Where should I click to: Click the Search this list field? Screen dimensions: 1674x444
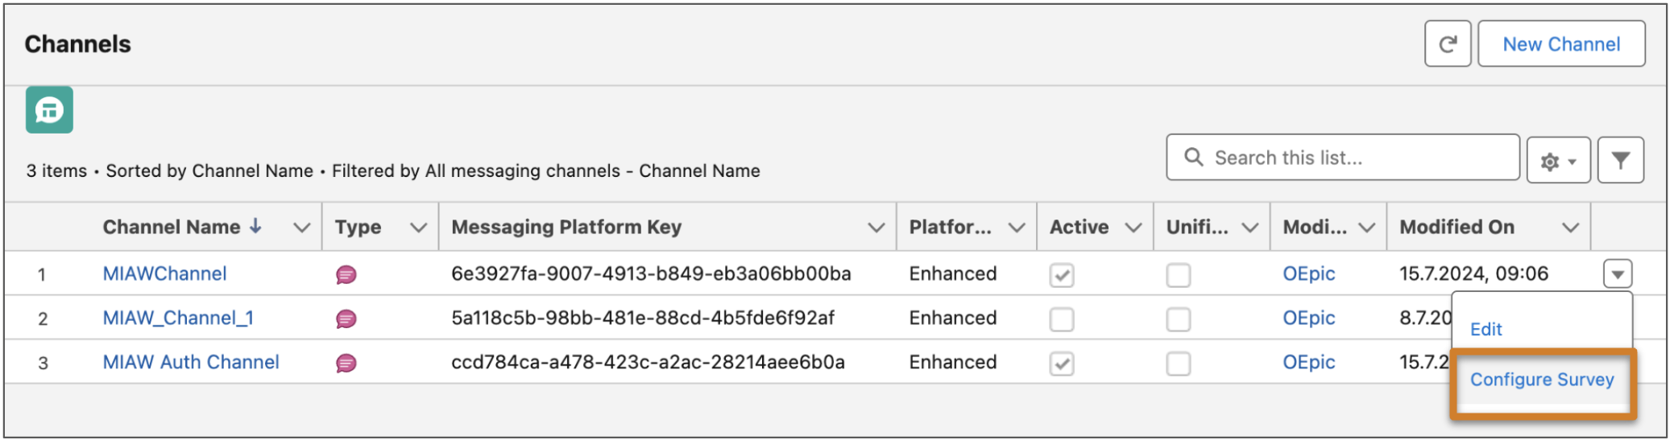[x=1342, y=158]
